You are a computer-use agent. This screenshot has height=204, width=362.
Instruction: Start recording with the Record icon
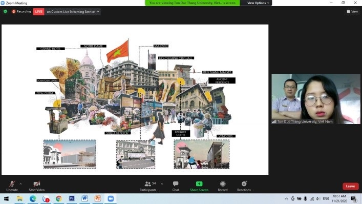coord(223,184)
